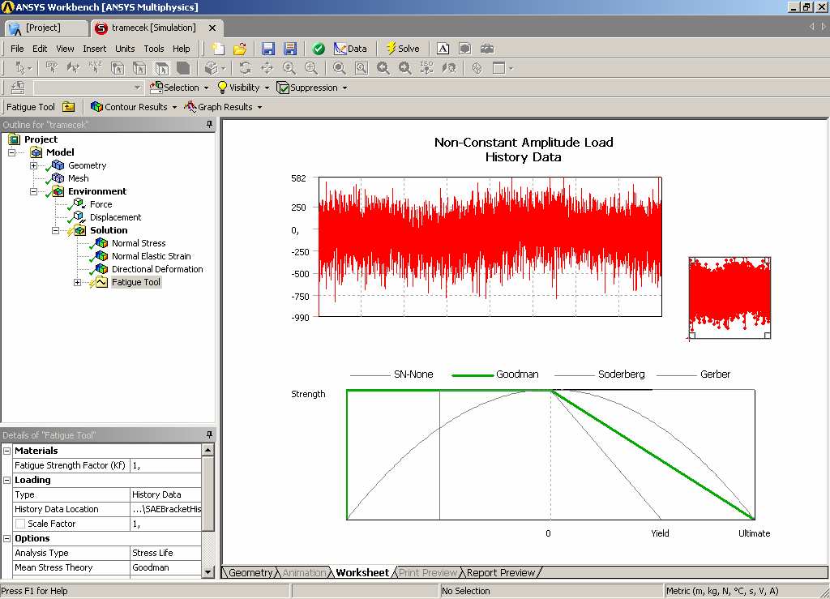Viewport: 830px width, 599px height.
Task: Pin the Details of Fatigue Tool panel
Action: [210, 435]
